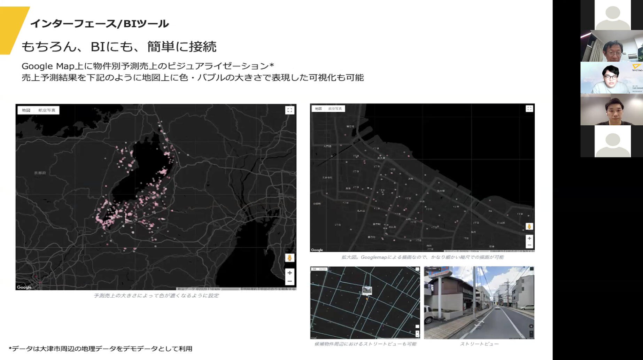Select 航空写真 tab on top-right map
The image size is (643, 360).
coord(335,109)
